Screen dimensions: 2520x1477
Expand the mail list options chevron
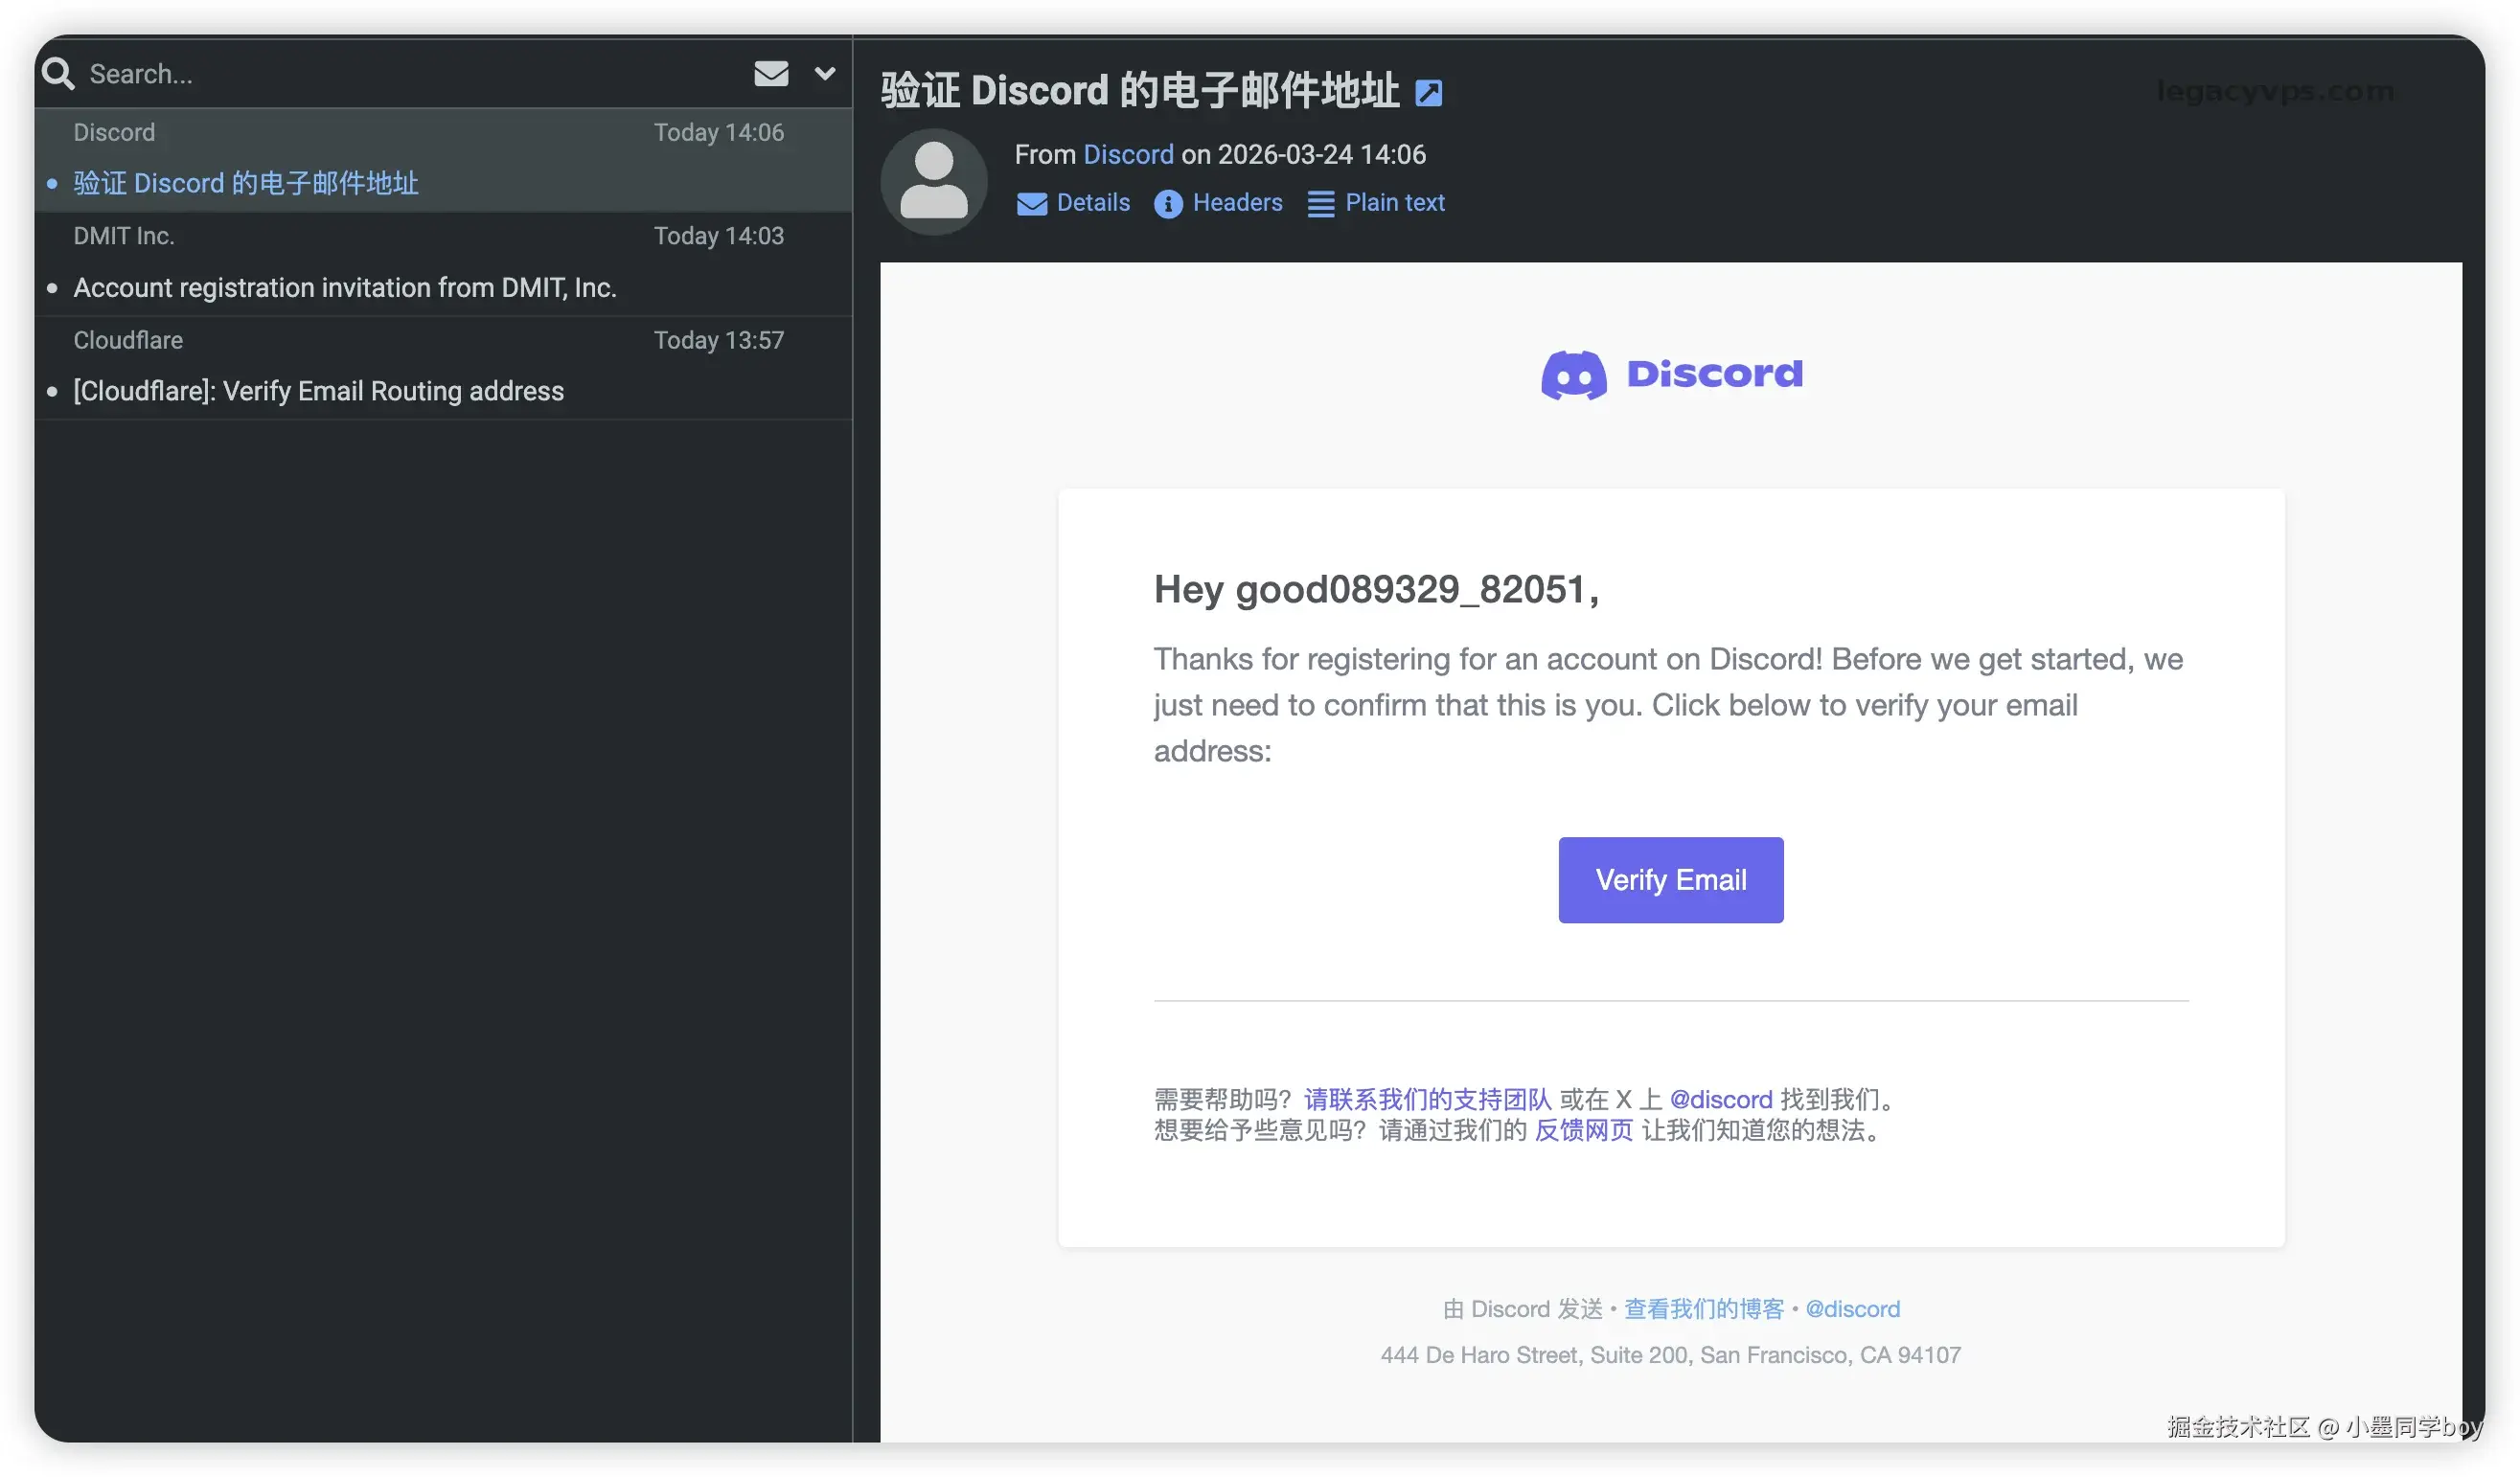tap(825, 73)
